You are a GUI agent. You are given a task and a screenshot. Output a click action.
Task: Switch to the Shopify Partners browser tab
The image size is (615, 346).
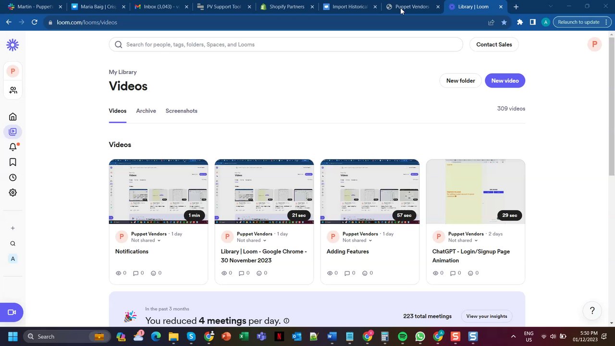pos(287,7)
